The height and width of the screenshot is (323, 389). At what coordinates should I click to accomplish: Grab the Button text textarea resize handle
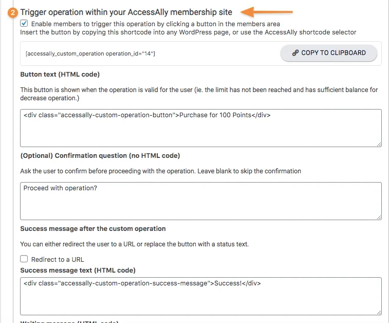tap(379, 144)
